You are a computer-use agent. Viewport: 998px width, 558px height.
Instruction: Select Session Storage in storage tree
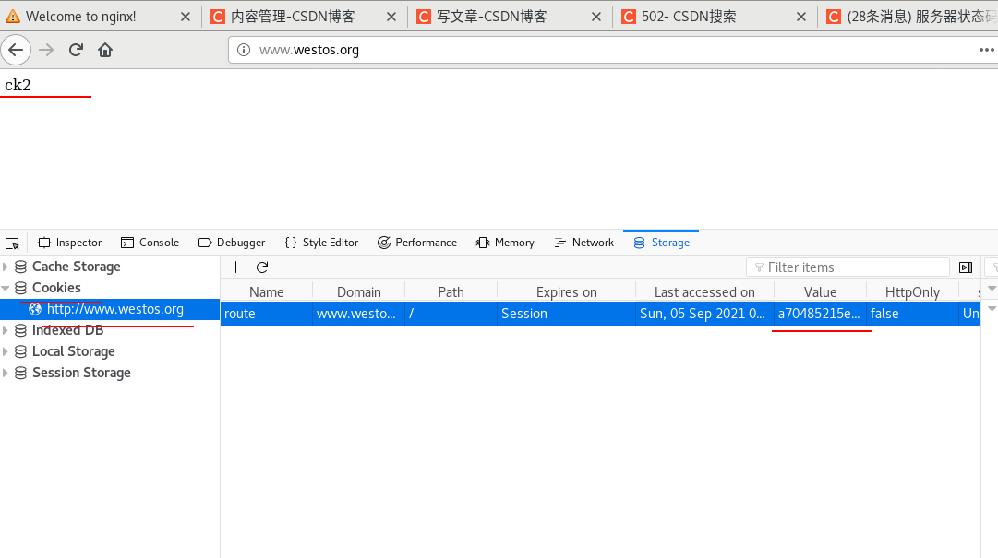click(81, 373)
